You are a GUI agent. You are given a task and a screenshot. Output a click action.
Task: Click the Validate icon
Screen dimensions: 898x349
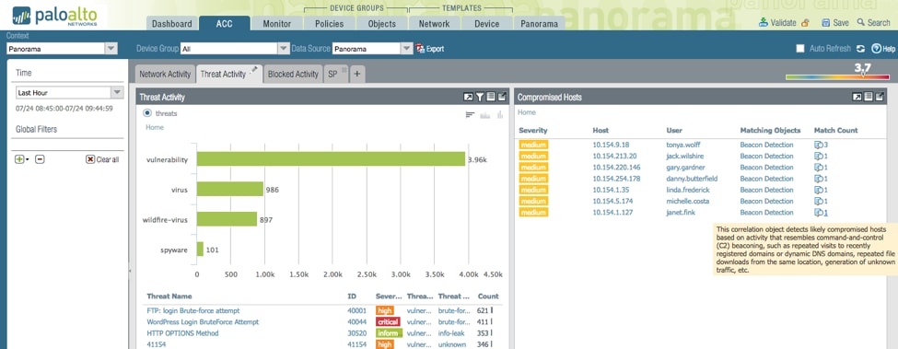tap(763, 23)
